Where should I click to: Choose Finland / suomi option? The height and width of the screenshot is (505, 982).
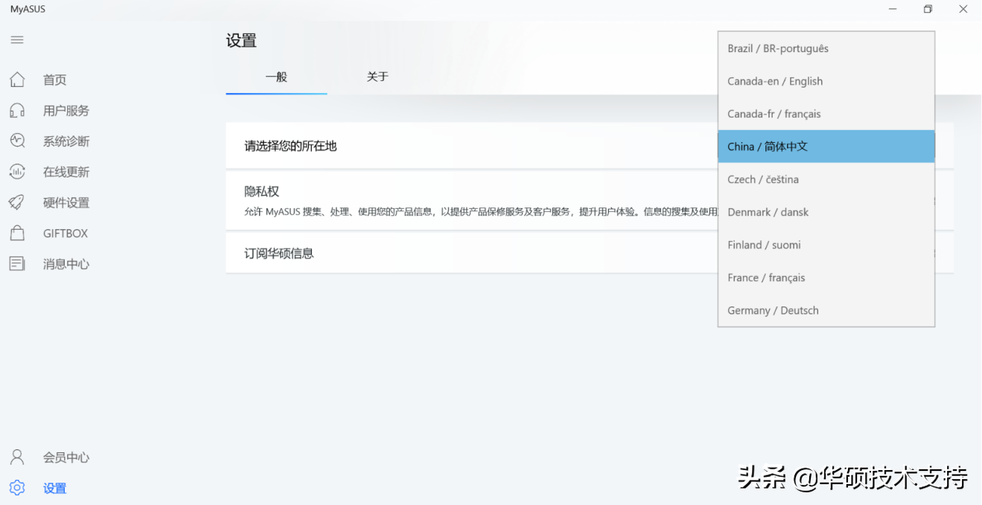[x=826, y=245]
